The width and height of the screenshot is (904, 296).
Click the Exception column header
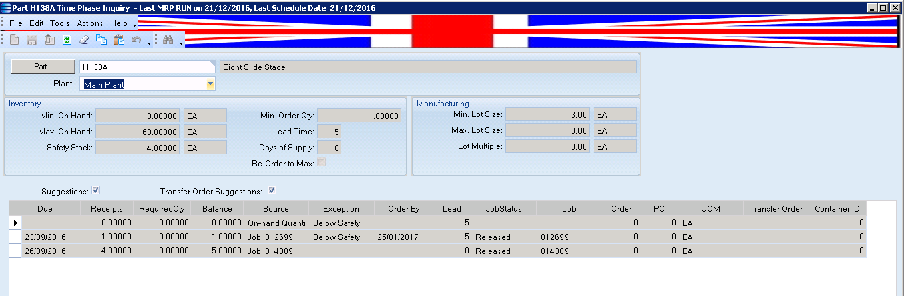[x=341, y=208]
